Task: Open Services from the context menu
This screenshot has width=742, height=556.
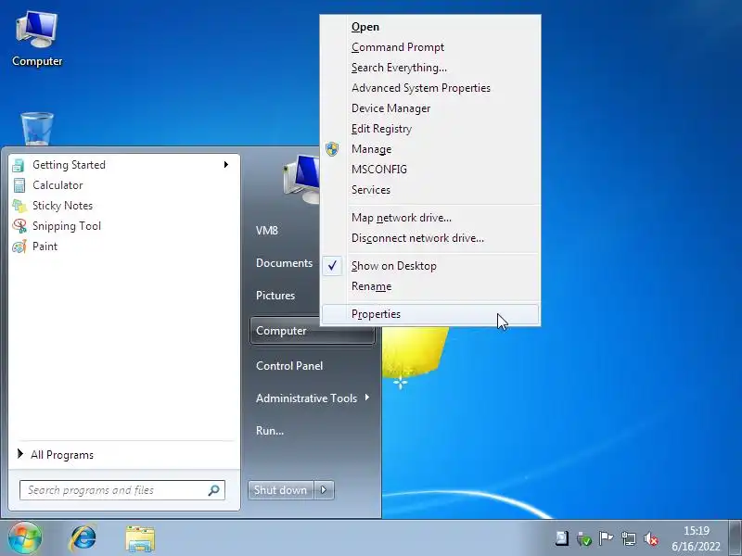Action: click(x=430, y=190)
